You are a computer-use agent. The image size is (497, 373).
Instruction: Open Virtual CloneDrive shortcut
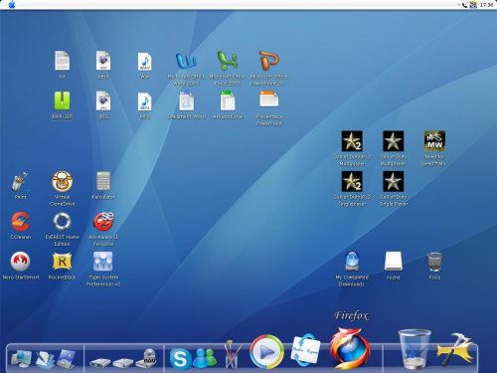(x=62, y=181)
